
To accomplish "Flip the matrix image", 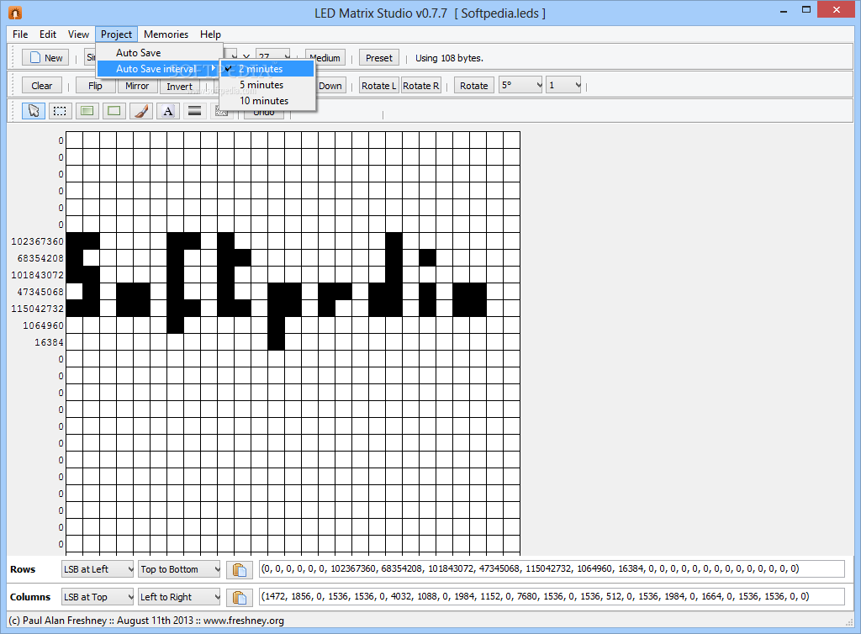I will 95,86.
